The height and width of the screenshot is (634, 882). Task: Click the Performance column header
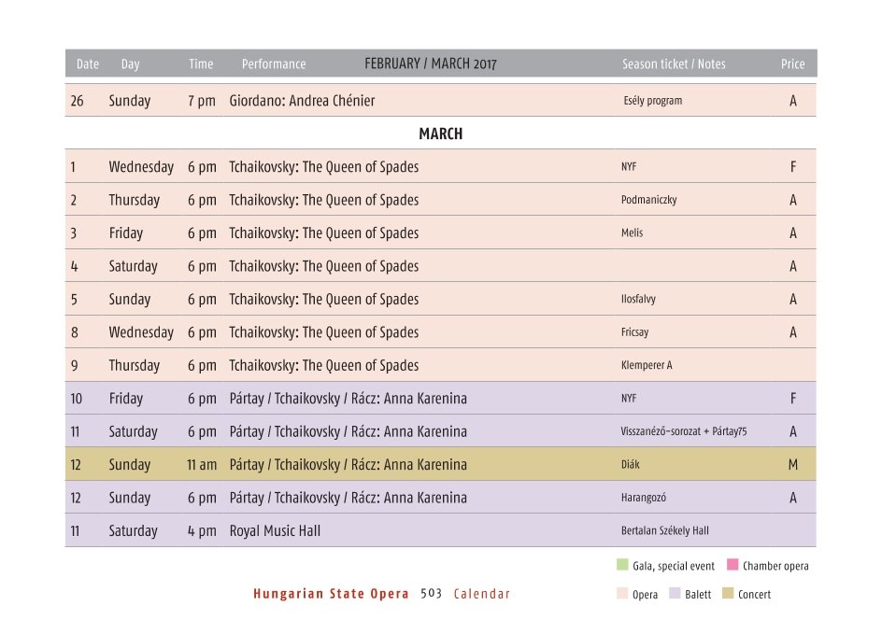click(274, 64)
